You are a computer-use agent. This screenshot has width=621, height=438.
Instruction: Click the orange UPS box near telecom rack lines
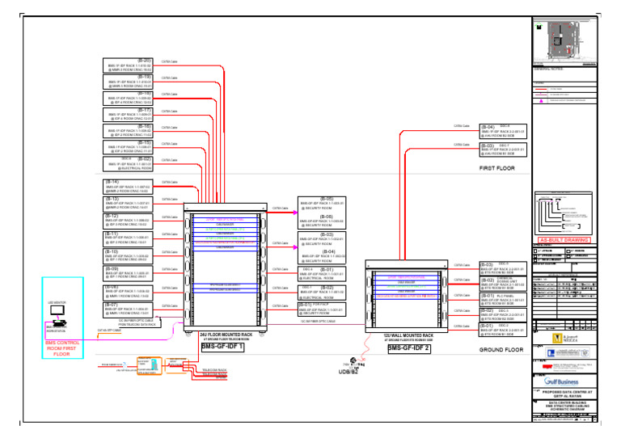[150, 366]
